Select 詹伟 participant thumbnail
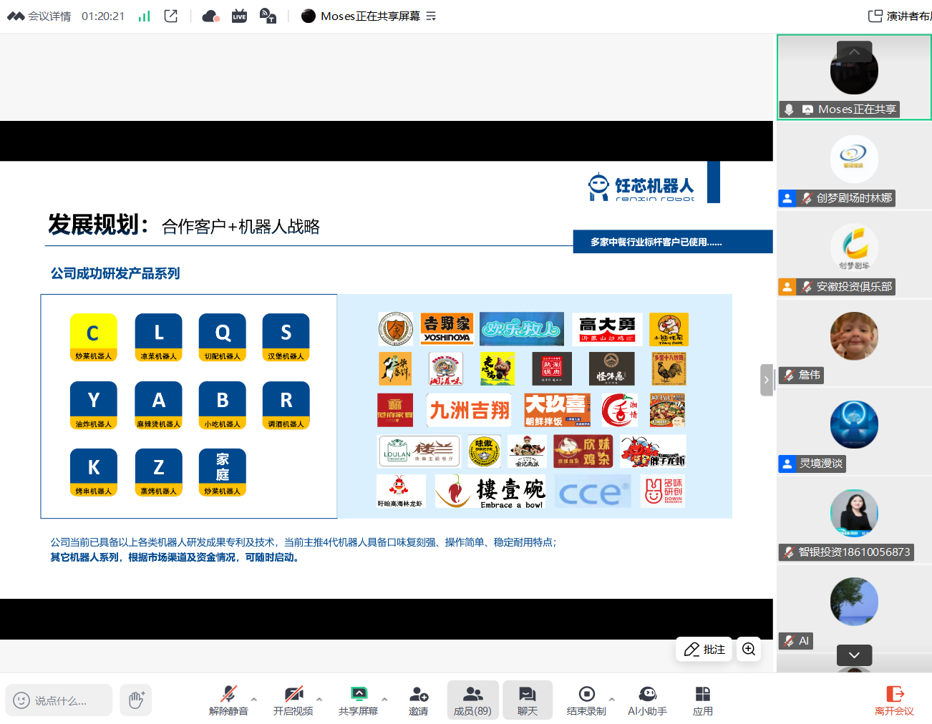The image size is (932, 724). (854, 343)
